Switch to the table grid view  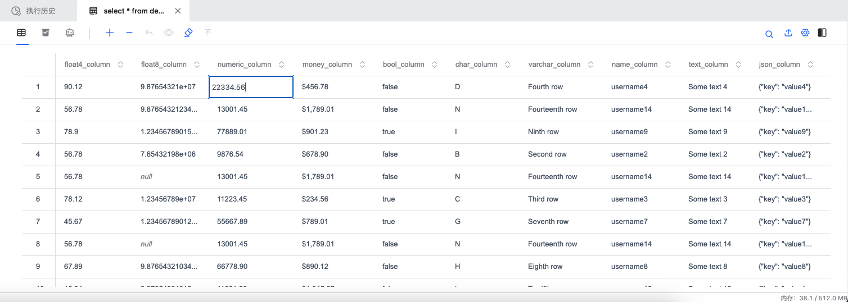[x=21, y=33]
